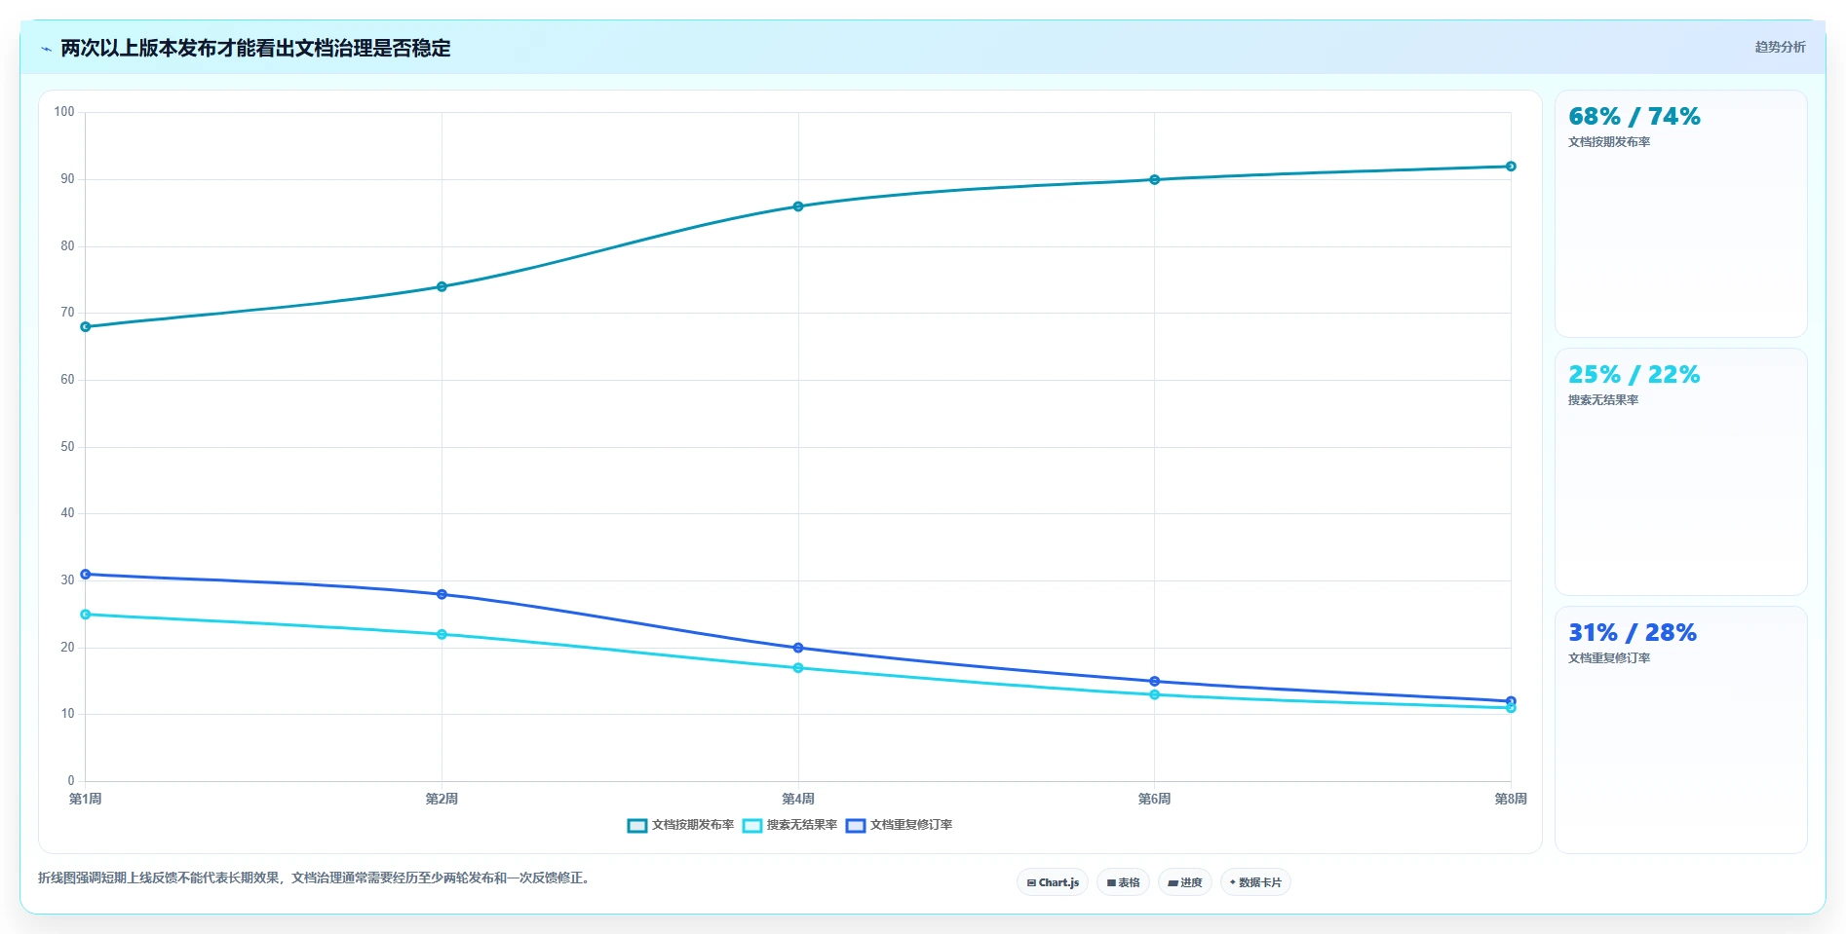The width and height of the screenshot is (1846, 934).
Task: Open the 31% / 28% stat card
Action: pos(1680,730)
